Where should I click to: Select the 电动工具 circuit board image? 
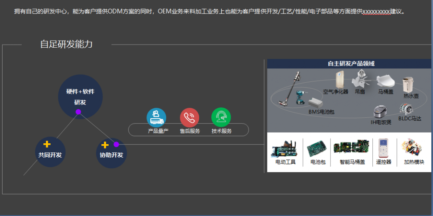[284, 148]
